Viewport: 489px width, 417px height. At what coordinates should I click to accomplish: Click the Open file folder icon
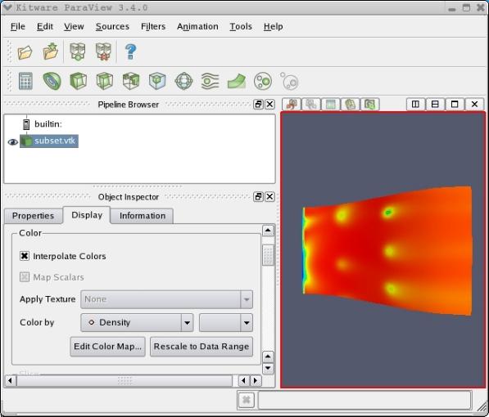pos(25,52)
